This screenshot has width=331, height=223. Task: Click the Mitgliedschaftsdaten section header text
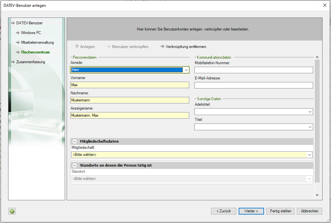point(99,141)
